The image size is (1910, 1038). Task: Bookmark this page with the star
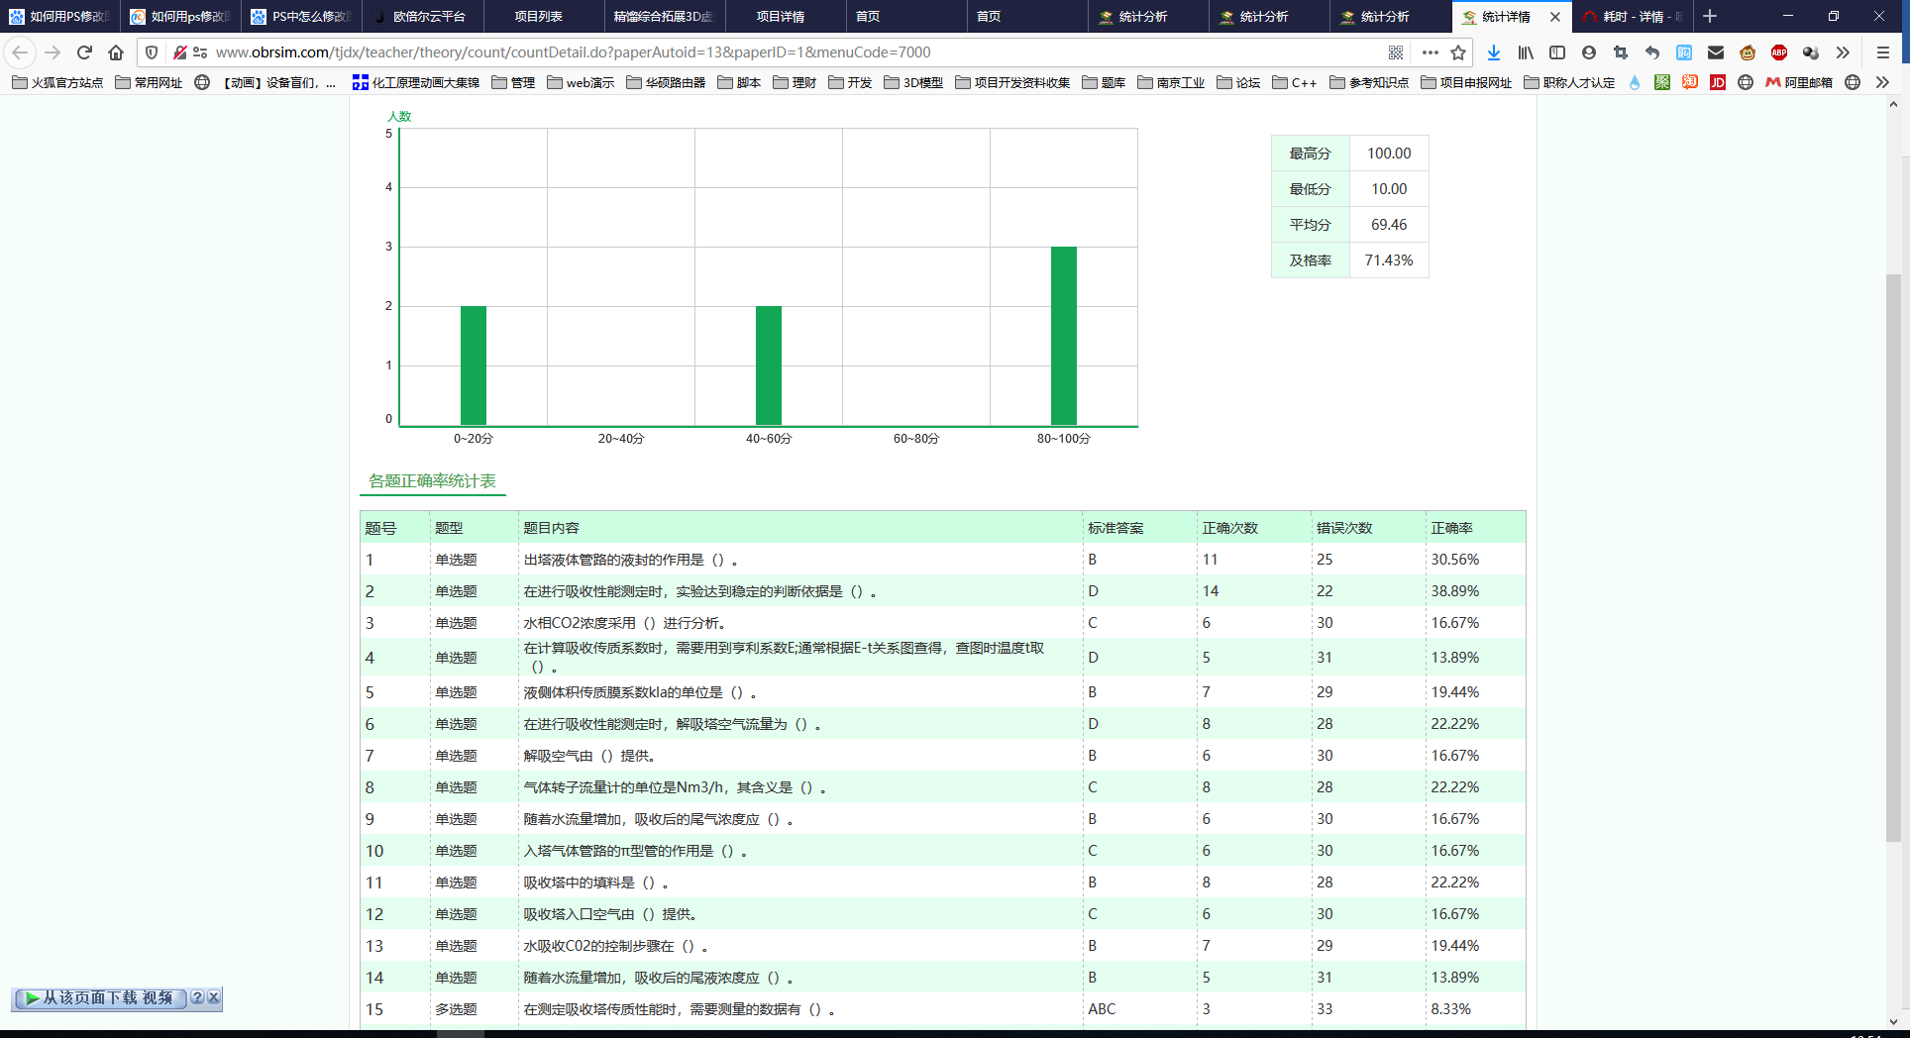coord(1458,52)
